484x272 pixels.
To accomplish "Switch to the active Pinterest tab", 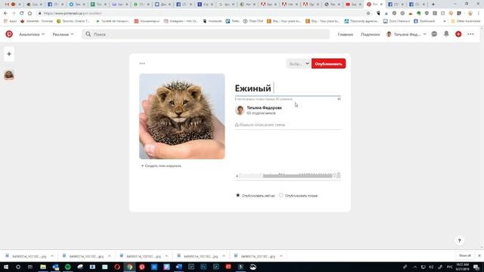I will click(374, 5).
